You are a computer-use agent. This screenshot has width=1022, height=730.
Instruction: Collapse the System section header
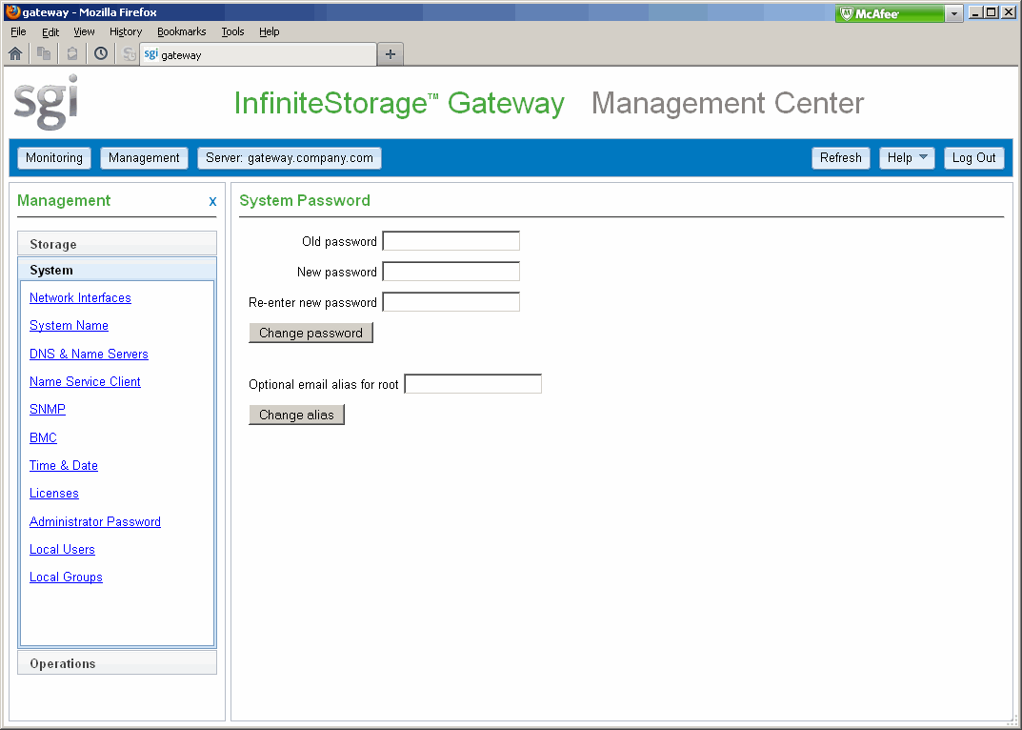[117, 270]
